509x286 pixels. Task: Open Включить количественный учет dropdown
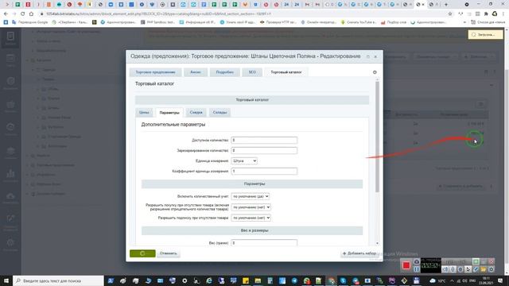point(251,196)
